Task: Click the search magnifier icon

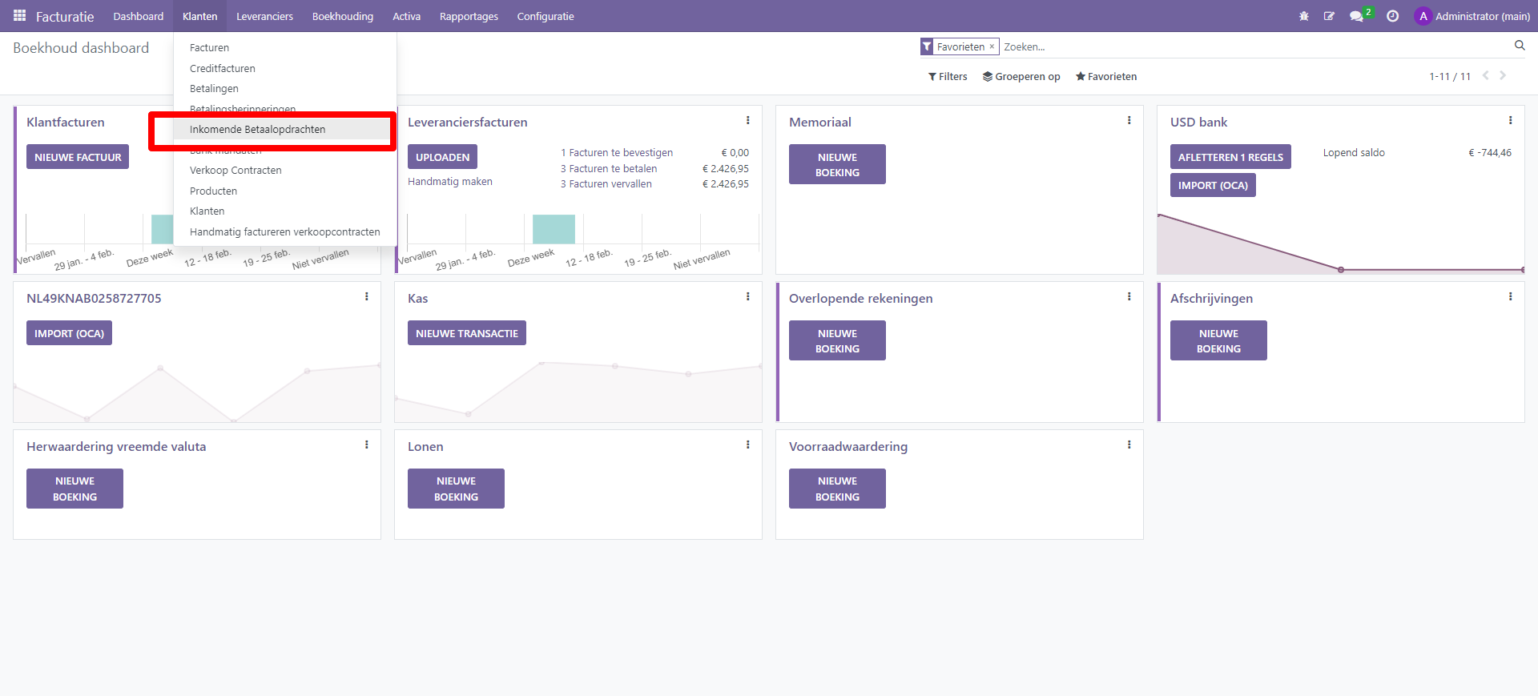Action: point(1520,46)
